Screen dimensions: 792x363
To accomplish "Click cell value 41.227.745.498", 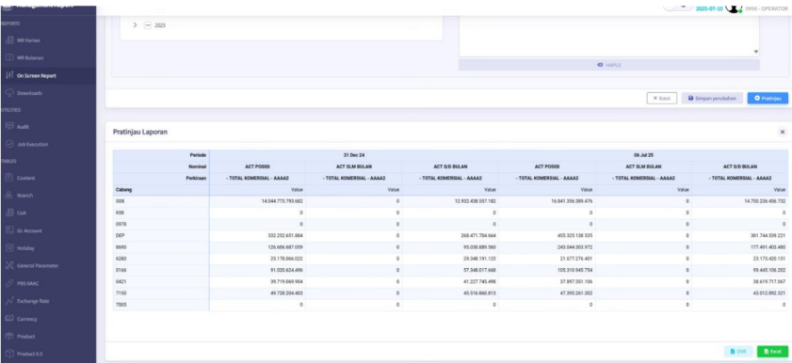I will [x=479, y=282].
